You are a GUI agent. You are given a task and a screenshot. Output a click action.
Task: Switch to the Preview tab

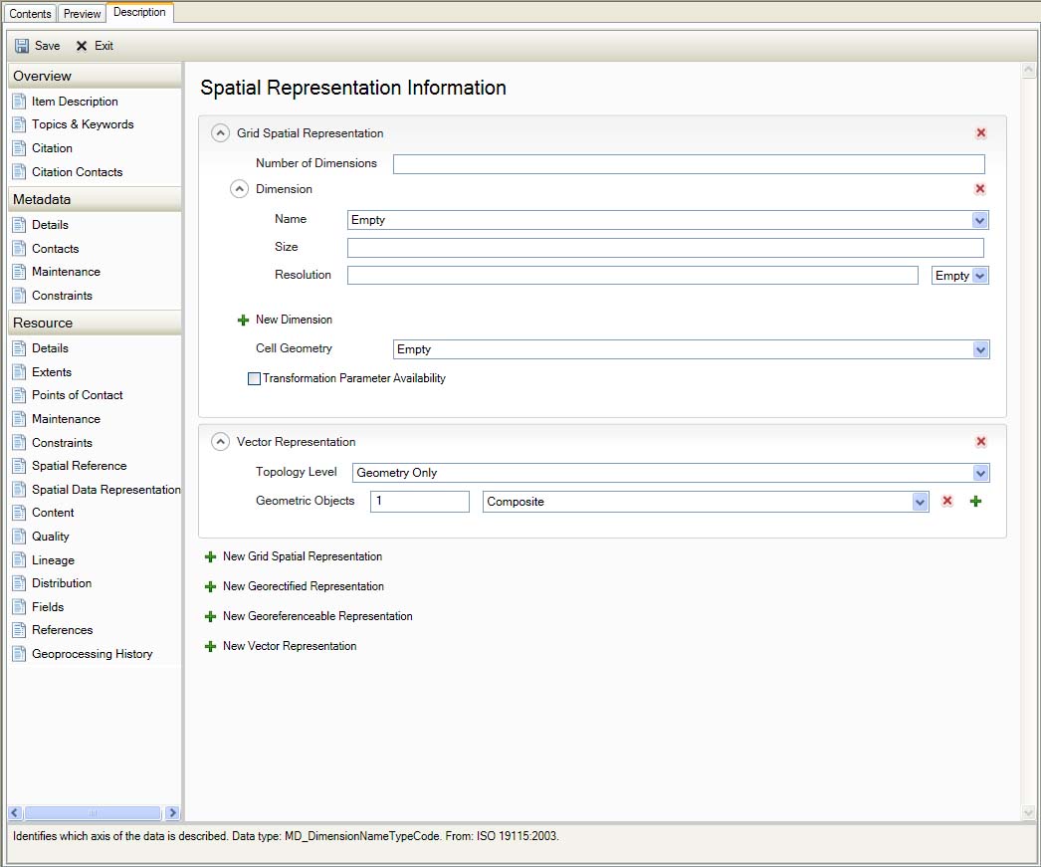[81, 13]
